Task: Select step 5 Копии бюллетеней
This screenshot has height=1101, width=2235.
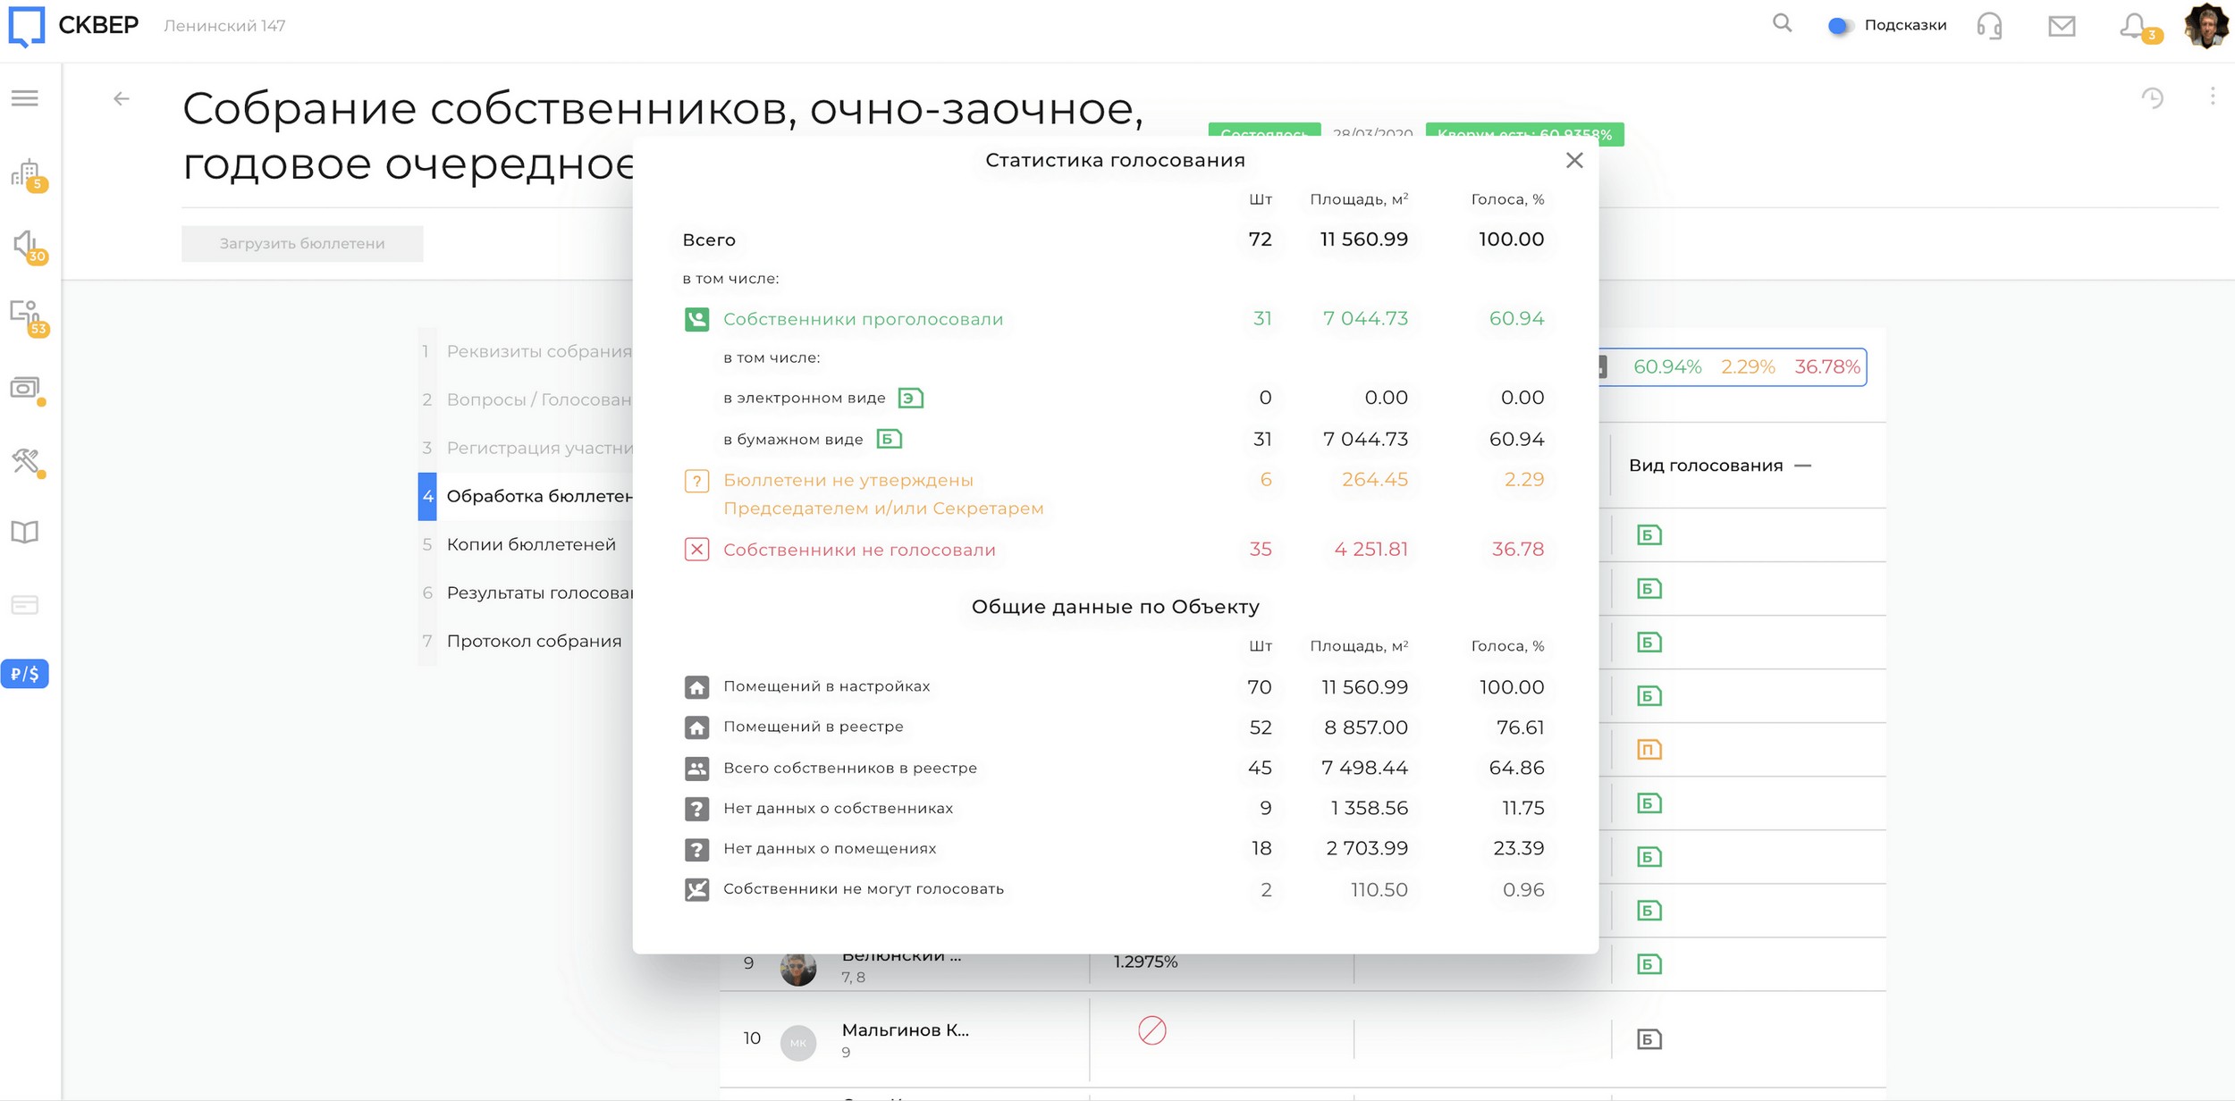Action: [530, 544]
